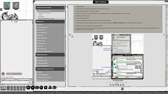Click the dice icon beside Crank's Longsword chat entry
The width and height of the screenshot is (168, 94).
[3, 74]
